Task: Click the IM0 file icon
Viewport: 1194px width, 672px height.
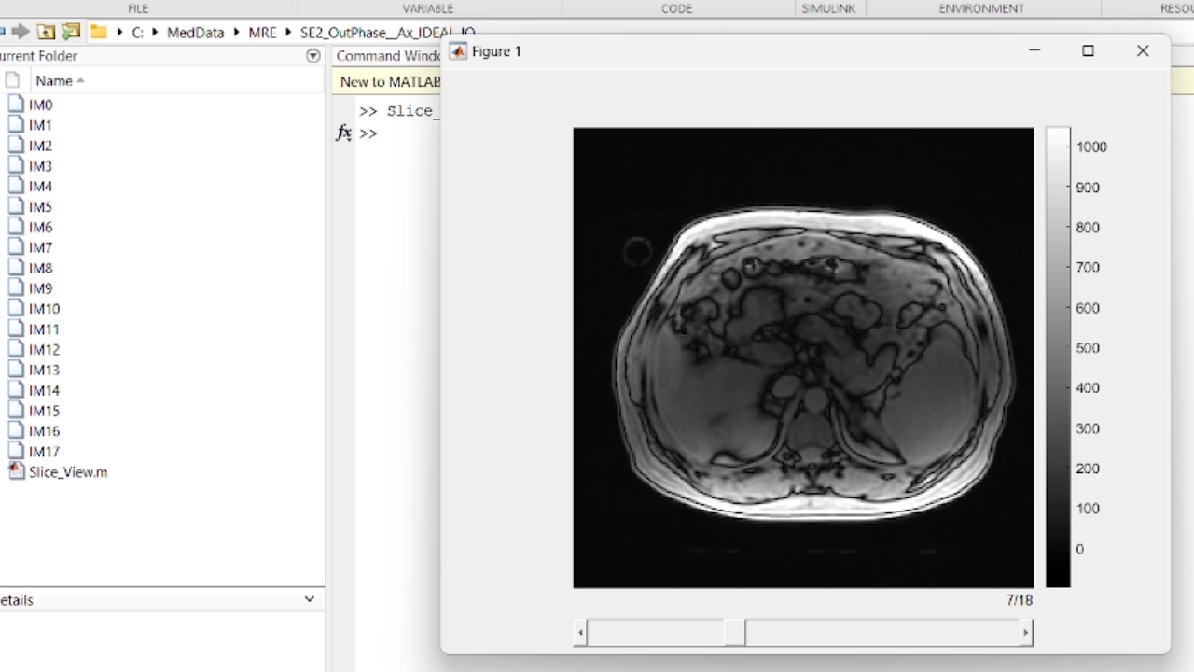Action: point(16,105)
